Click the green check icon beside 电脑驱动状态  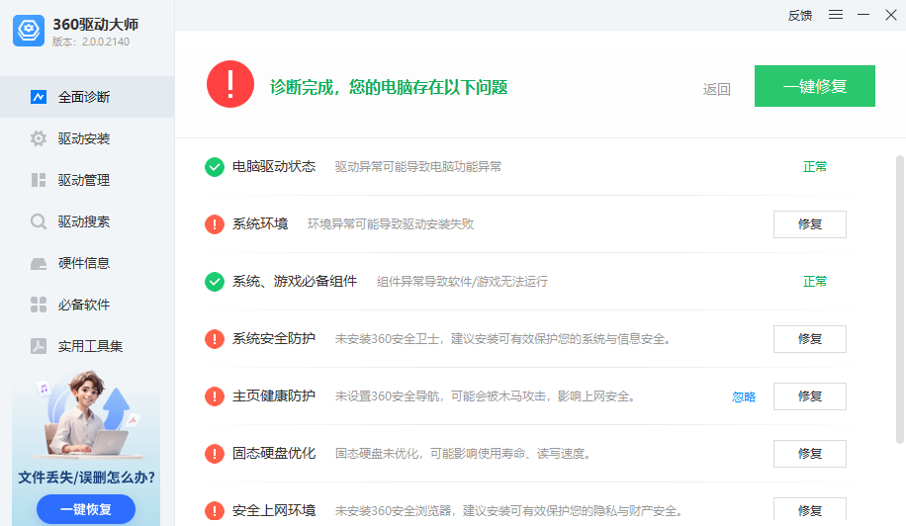point(215,167)
